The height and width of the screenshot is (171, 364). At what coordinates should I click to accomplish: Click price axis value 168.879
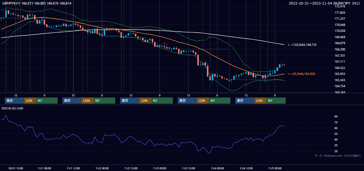(340, 43)
